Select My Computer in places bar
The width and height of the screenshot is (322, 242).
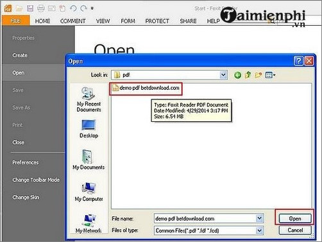pyautogui.click(x=89, y=192)
